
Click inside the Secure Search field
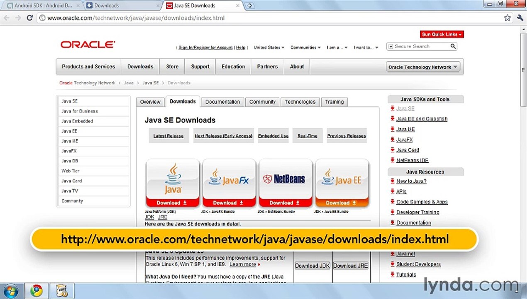(x=421, y=47)
